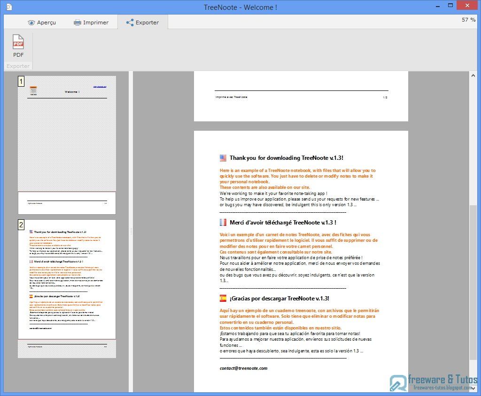This screenshot has height=396, width=481.
Task: Click the eye icon beside Aperçu
Action: pos(31,22)
